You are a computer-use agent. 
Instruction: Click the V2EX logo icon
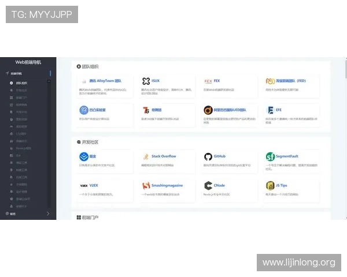[84, 186]
